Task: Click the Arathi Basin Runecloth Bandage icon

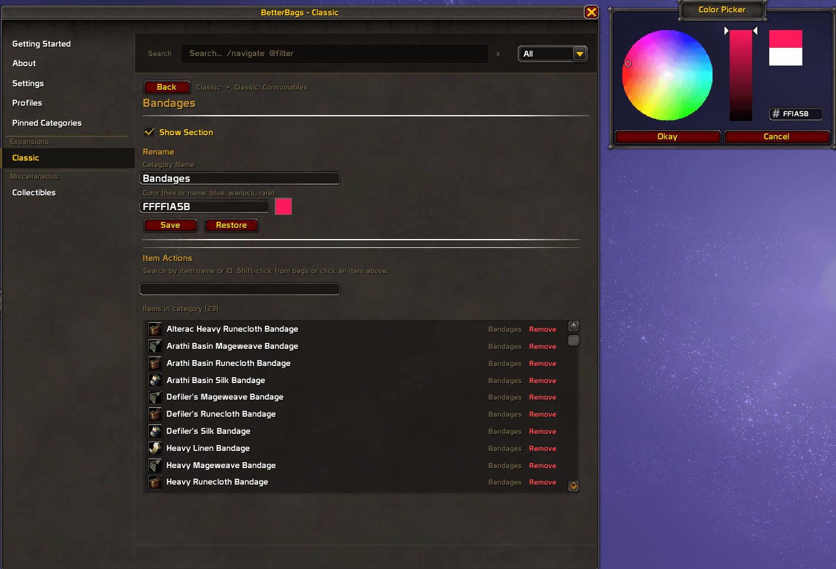Action: [155, 364]
